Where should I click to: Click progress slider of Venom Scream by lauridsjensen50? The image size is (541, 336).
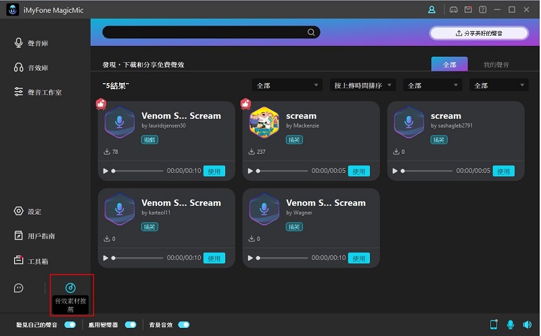[x=137, y=171]
